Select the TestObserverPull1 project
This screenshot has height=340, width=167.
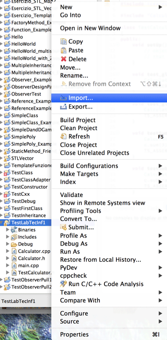coord(31,279)
